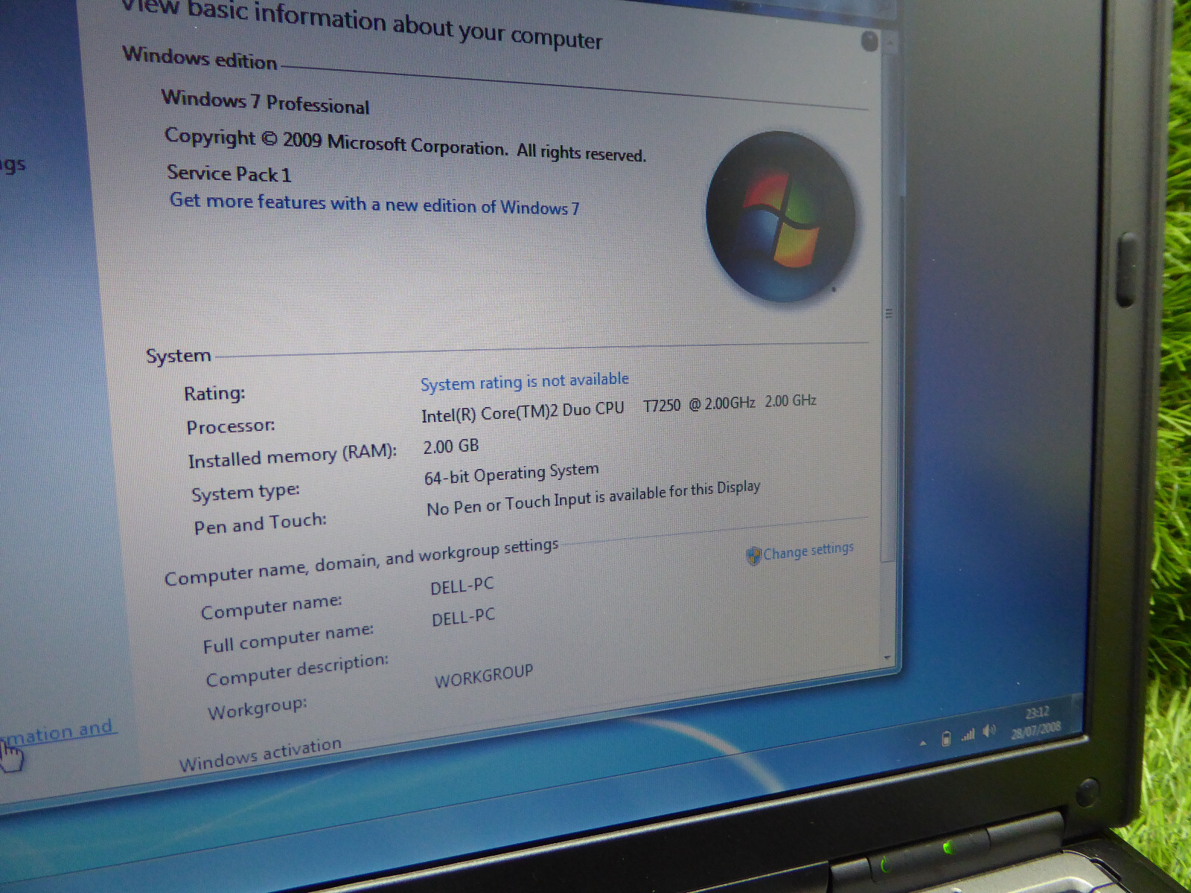Click the 'View basic information about your computer' title

[x=362, y=24]
